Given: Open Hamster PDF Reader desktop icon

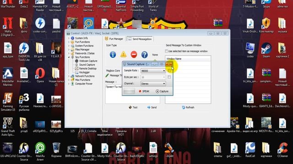Looking at the screenshot, I should (x=40, y=5).
